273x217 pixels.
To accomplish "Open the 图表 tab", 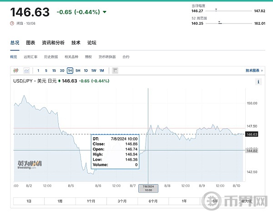I will 30,43.
